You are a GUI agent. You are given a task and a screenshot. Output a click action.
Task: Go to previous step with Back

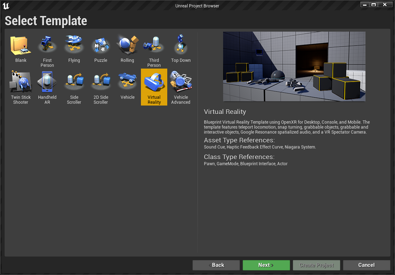(x=216, y=265)
